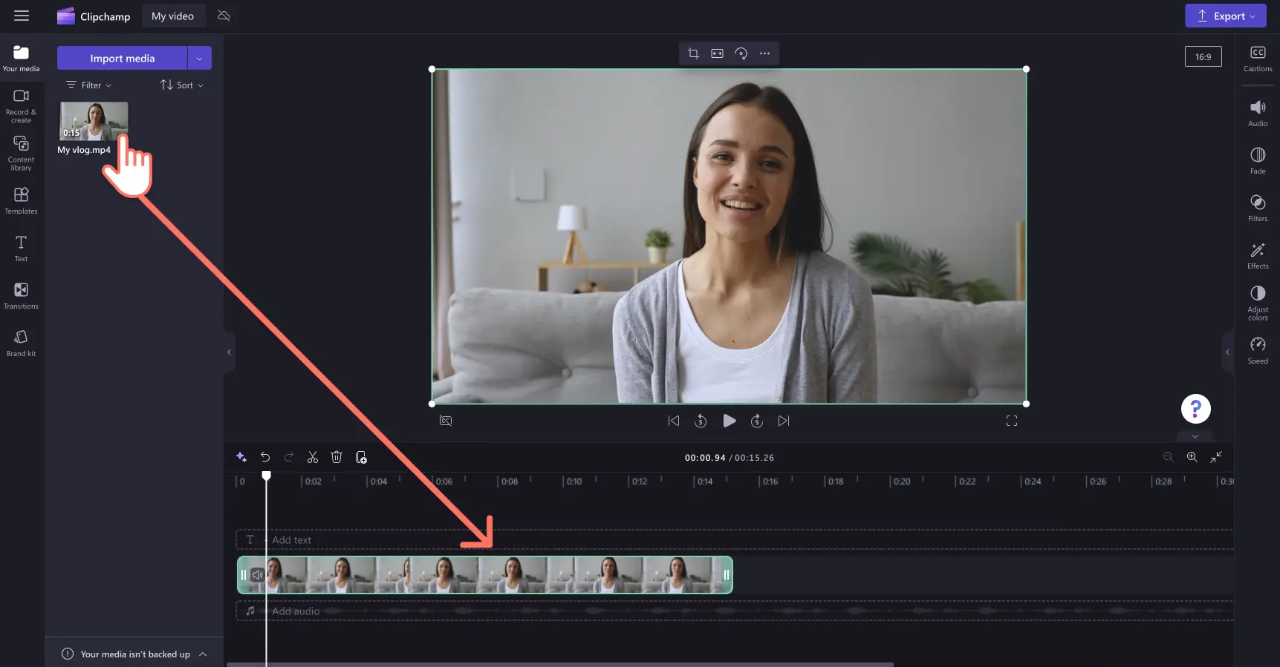Toggle the hide captions icon below preview
Viewport: 1280px width, 667px height.
[446, 421]
